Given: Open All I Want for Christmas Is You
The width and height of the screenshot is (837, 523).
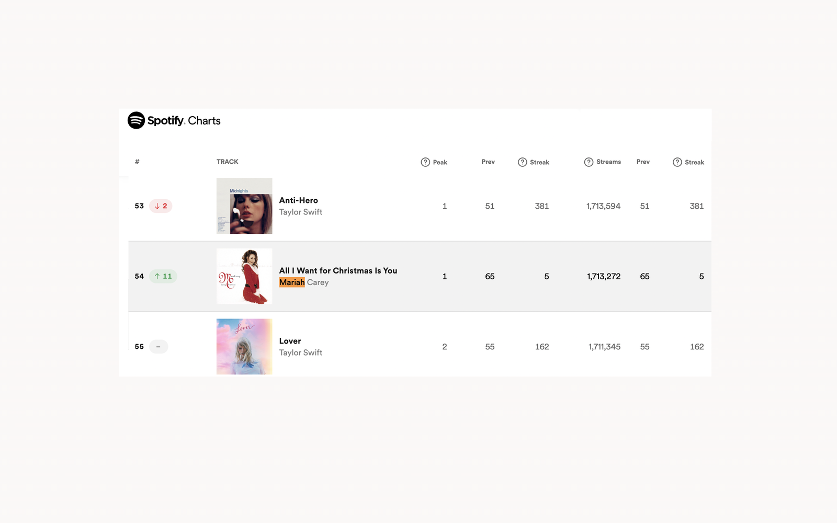Looking at the screenshot, I should pos(337,270).
